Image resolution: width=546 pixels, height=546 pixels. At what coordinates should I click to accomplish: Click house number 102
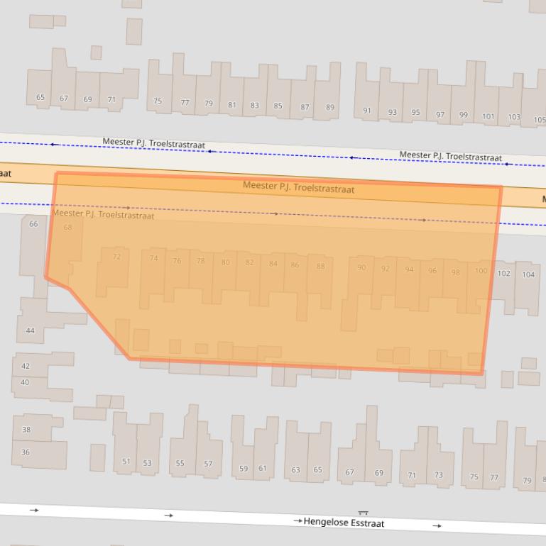(x=503, y=274)
